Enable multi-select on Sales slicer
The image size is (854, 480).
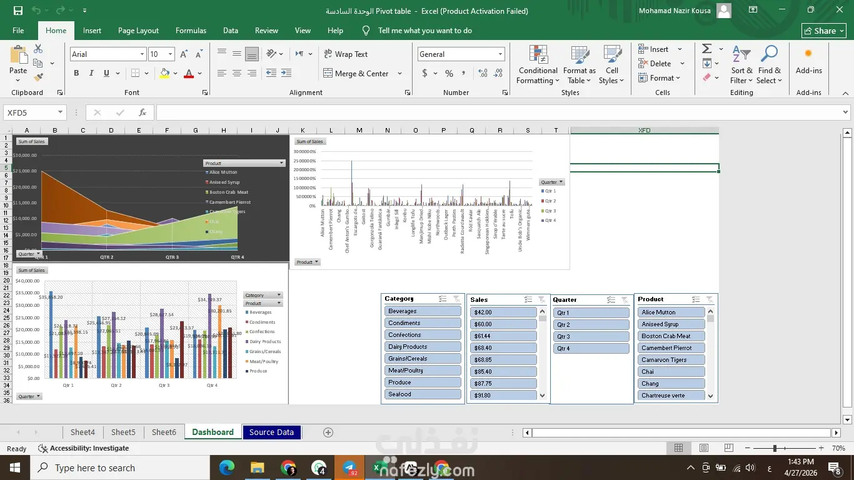click(528, 300)
